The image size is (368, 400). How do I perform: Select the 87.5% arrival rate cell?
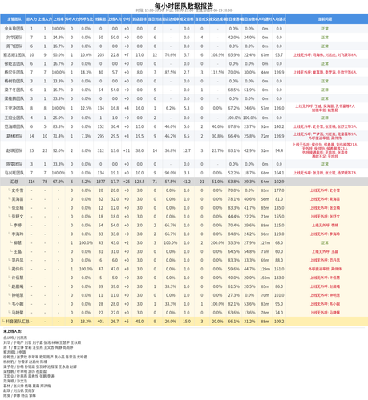coord(171,72)
